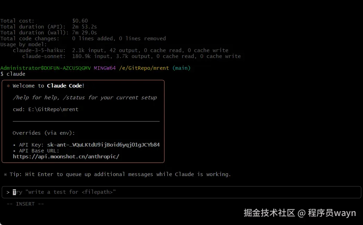The image size is (363, 225).
Task: Click the 'Usage by model:' line
Action: click(x=23, y=44)
